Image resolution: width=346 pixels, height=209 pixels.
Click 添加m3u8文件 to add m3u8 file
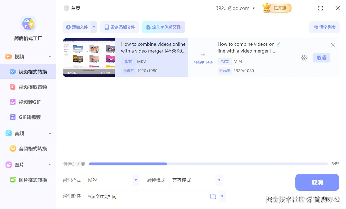pos(163,27)
